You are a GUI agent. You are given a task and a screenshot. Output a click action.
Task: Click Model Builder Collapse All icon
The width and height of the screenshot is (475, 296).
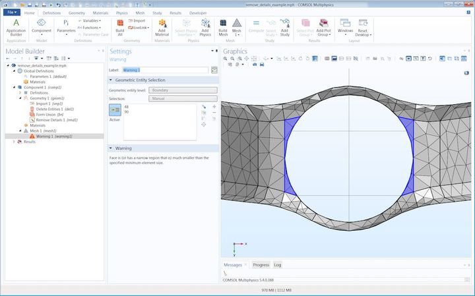49,58
